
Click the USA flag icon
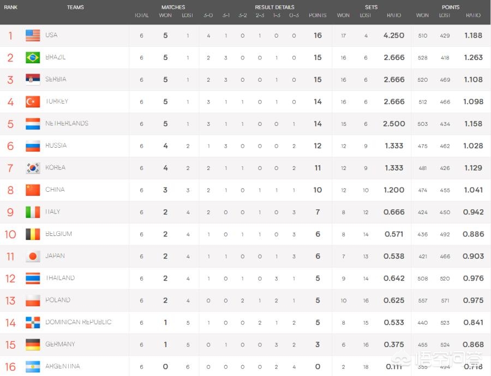pos(33,35)
